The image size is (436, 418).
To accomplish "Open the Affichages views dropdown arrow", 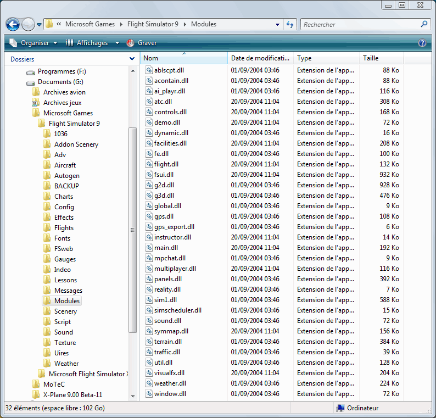I will click(117, 43).
